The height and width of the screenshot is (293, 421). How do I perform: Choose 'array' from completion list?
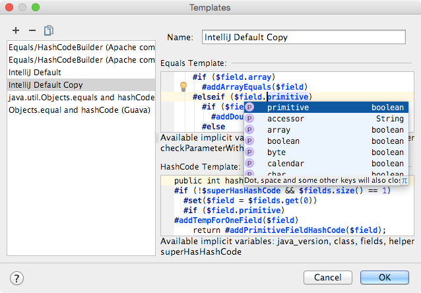coord(326,130)
